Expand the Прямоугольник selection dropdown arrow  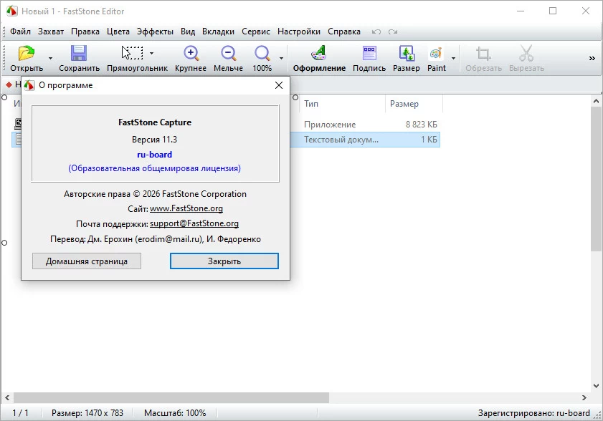151,53
